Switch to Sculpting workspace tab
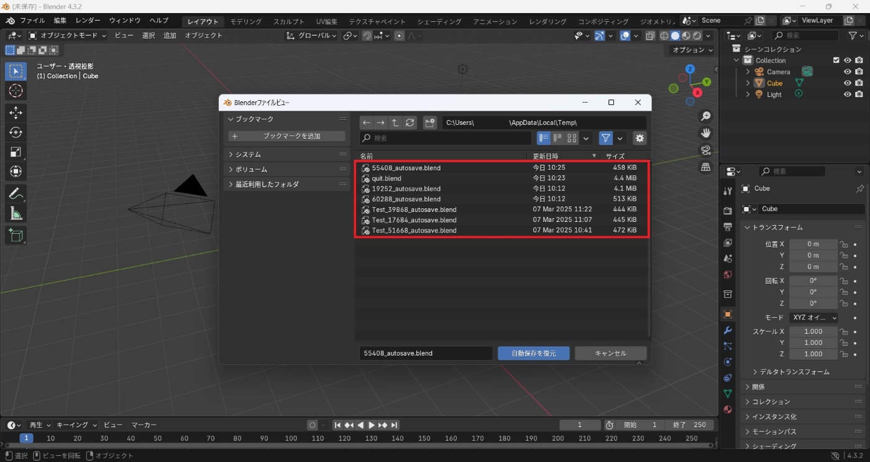This screenshot has height=462, width=870. [x=289, y=21]
